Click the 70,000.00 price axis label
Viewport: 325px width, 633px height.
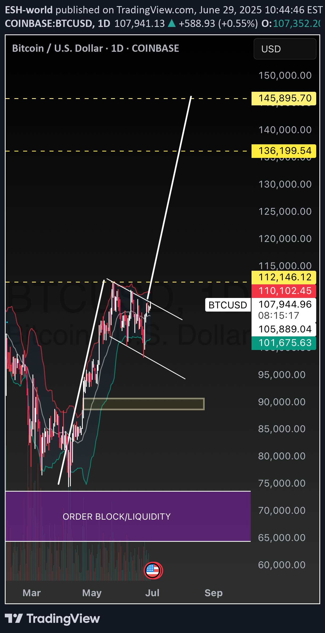tap(282, 511)
